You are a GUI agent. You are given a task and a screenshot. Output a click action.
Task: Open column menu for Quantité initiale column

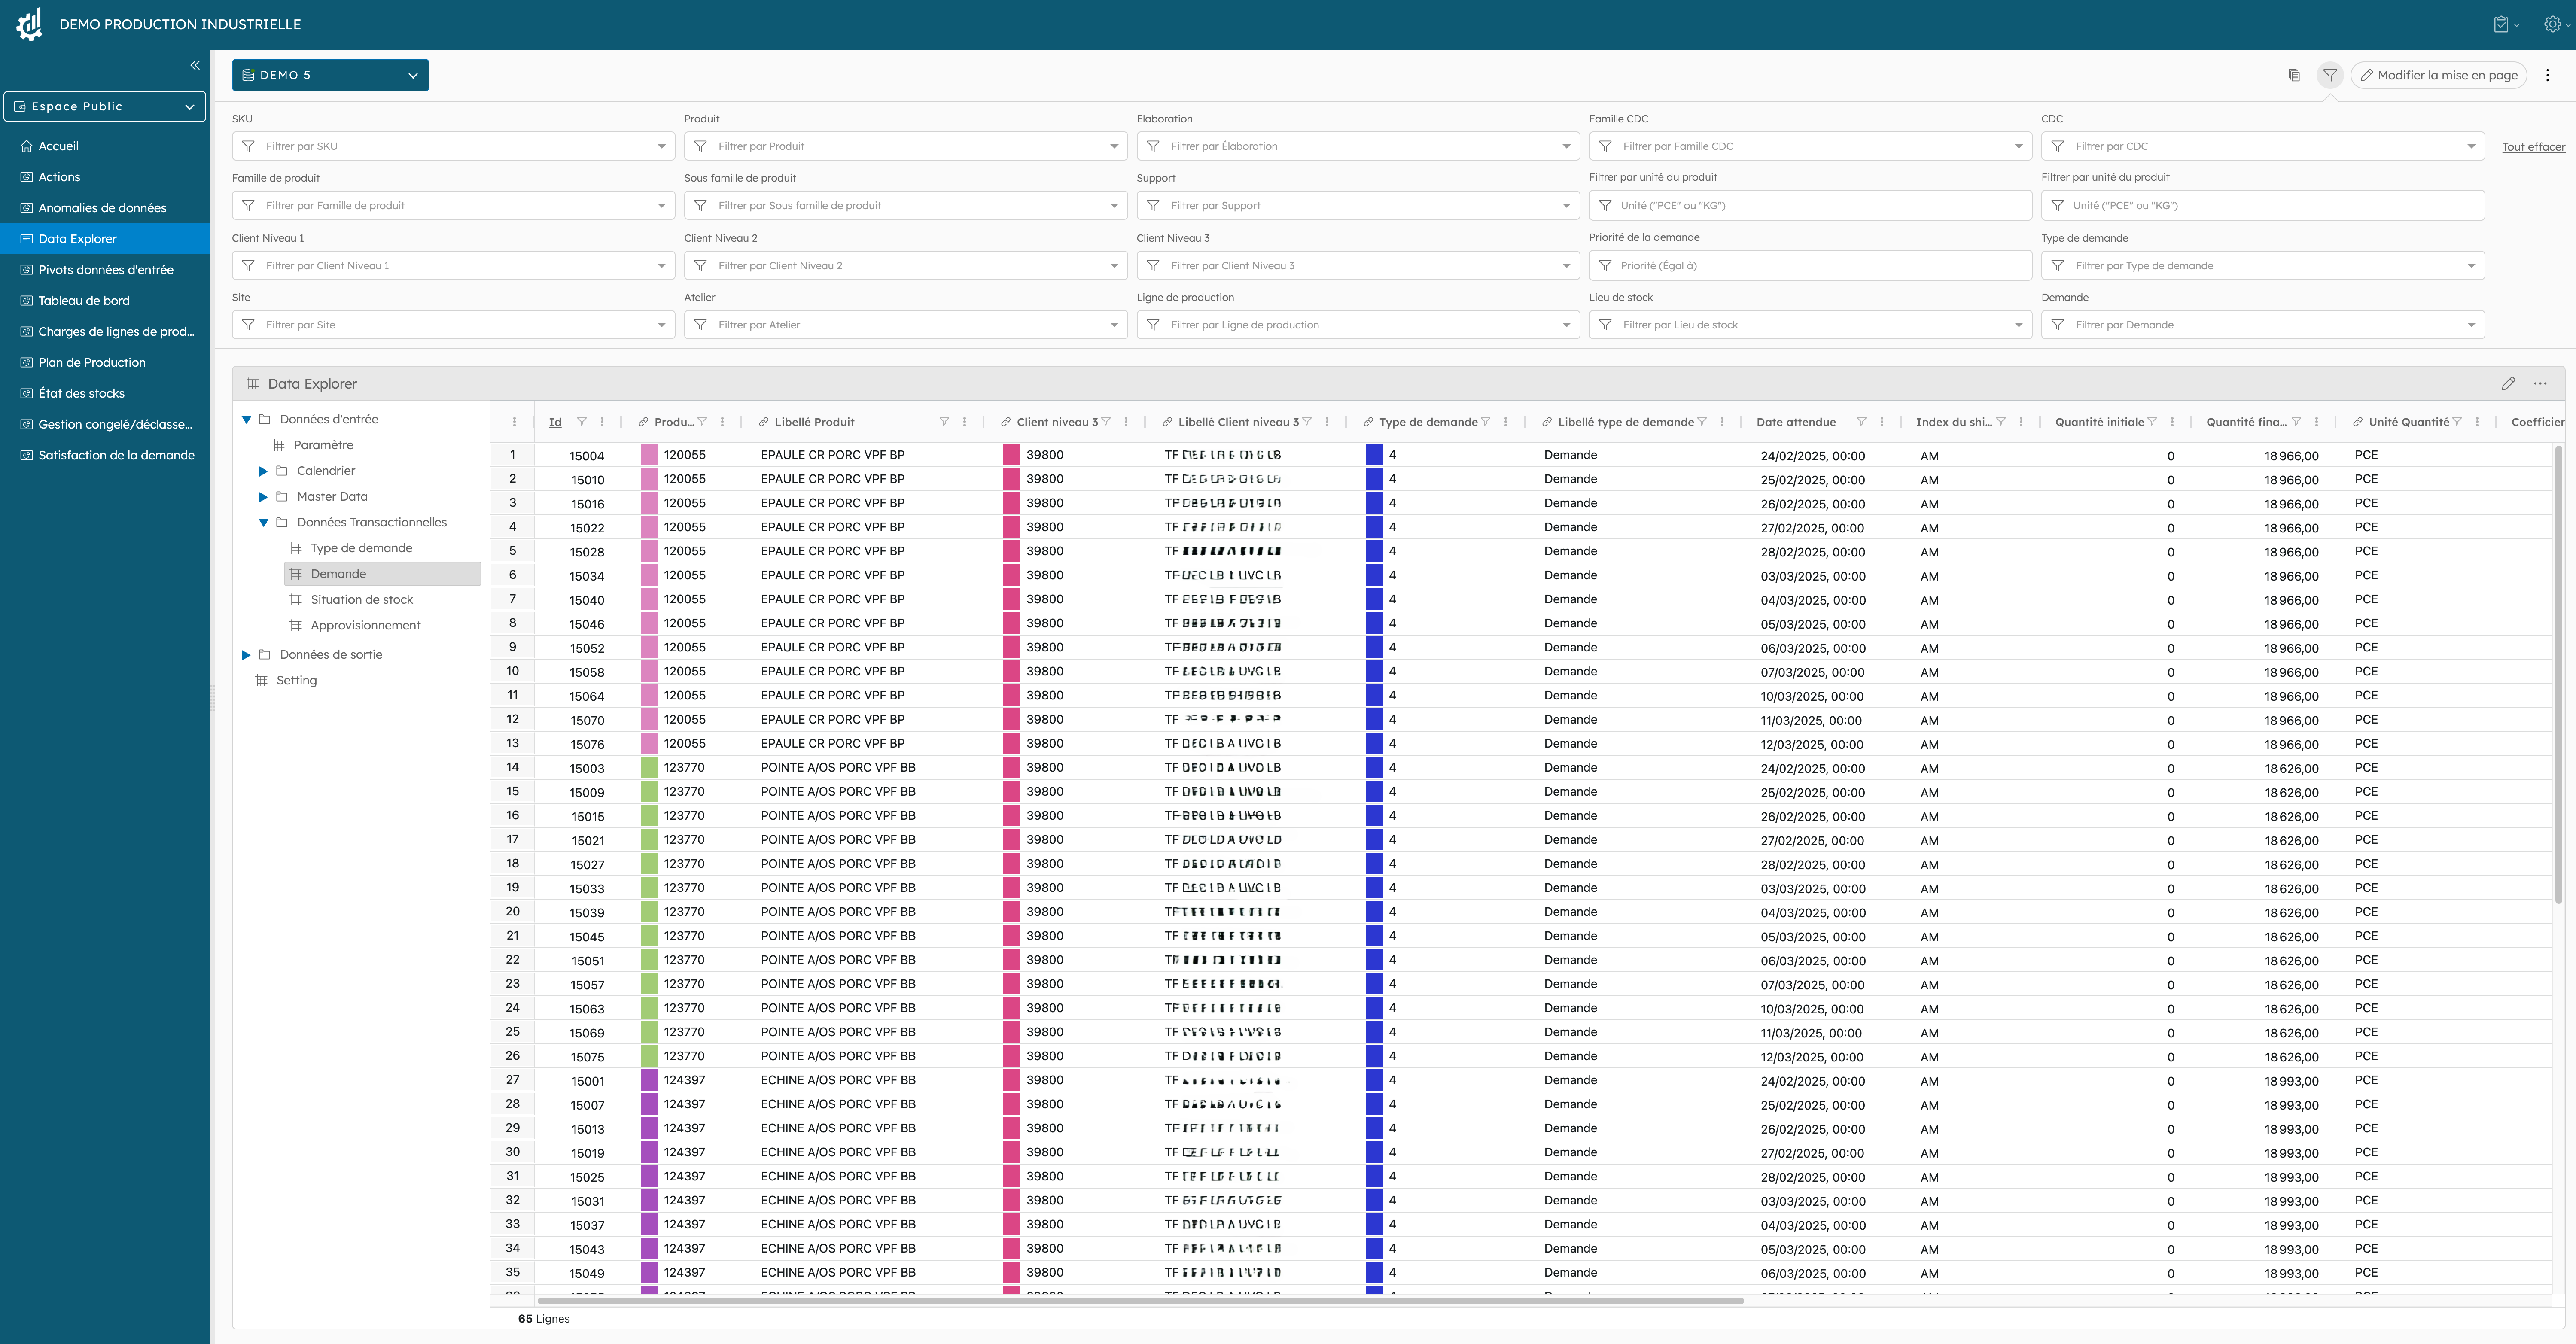(2172, 422)
